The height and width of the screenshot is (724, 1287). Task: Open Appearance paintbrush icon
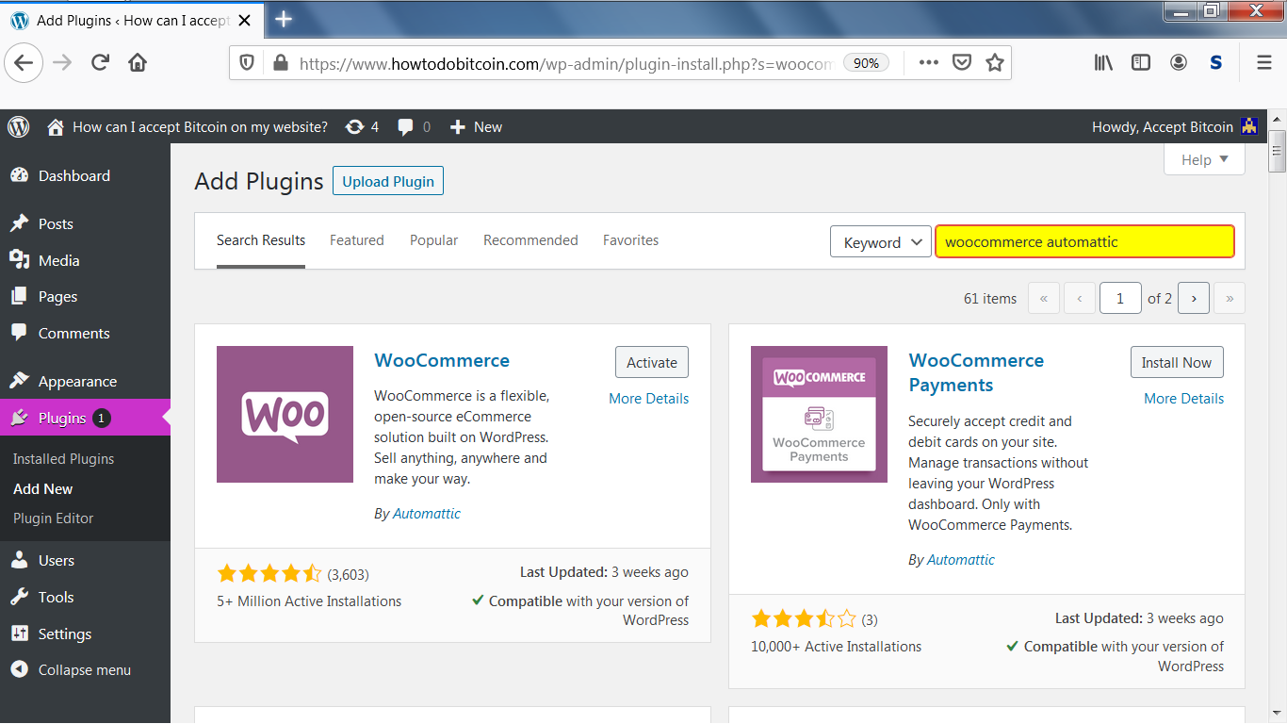[19, 381]
